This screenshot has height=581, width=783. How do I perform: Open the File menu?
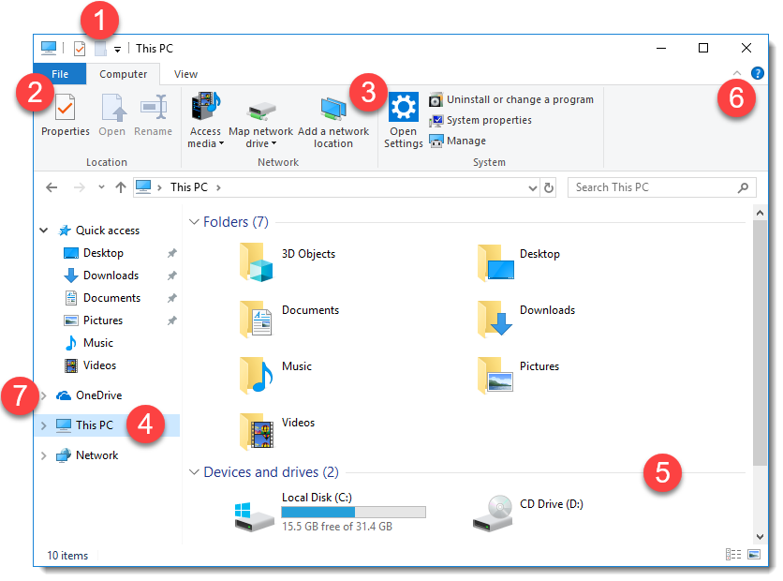coord(58,74)
